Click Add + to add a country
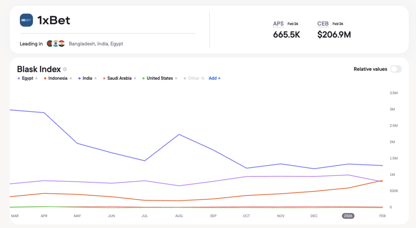The image size is (416, 228). tap(214, 78)
